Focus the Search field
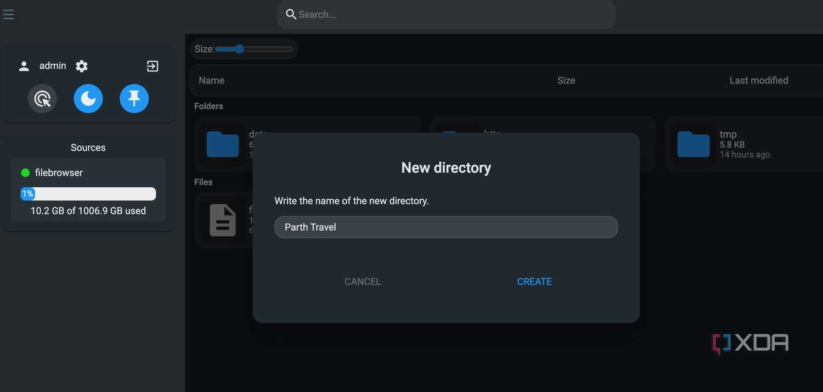823x392 pixels. pos(446,14)
